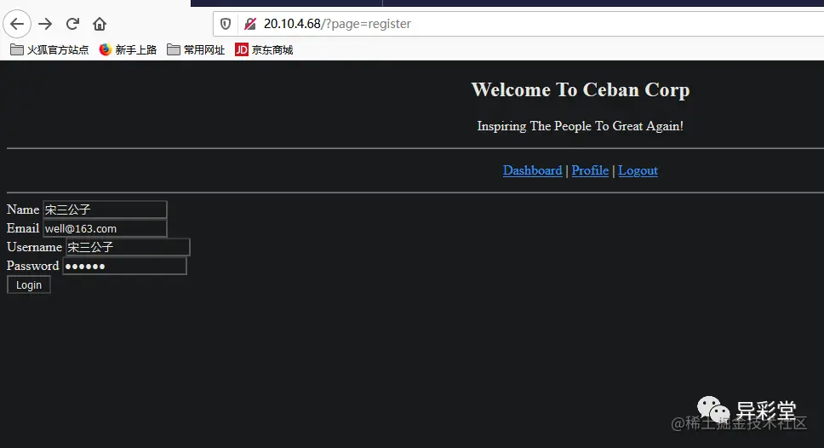Open the 京东商城 JD bookmark
The image size is (824, 448).
click(264, 50)
